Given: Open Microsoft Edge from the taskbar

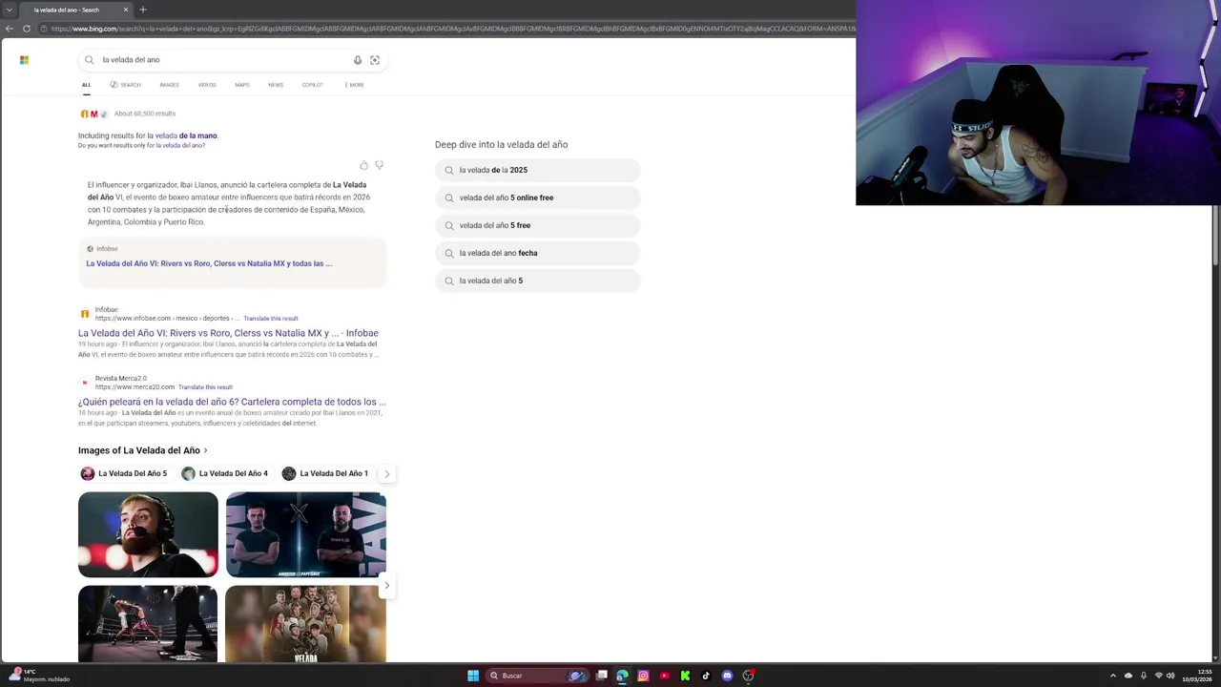Looking at the screenshot, I should tap(622, 676).
